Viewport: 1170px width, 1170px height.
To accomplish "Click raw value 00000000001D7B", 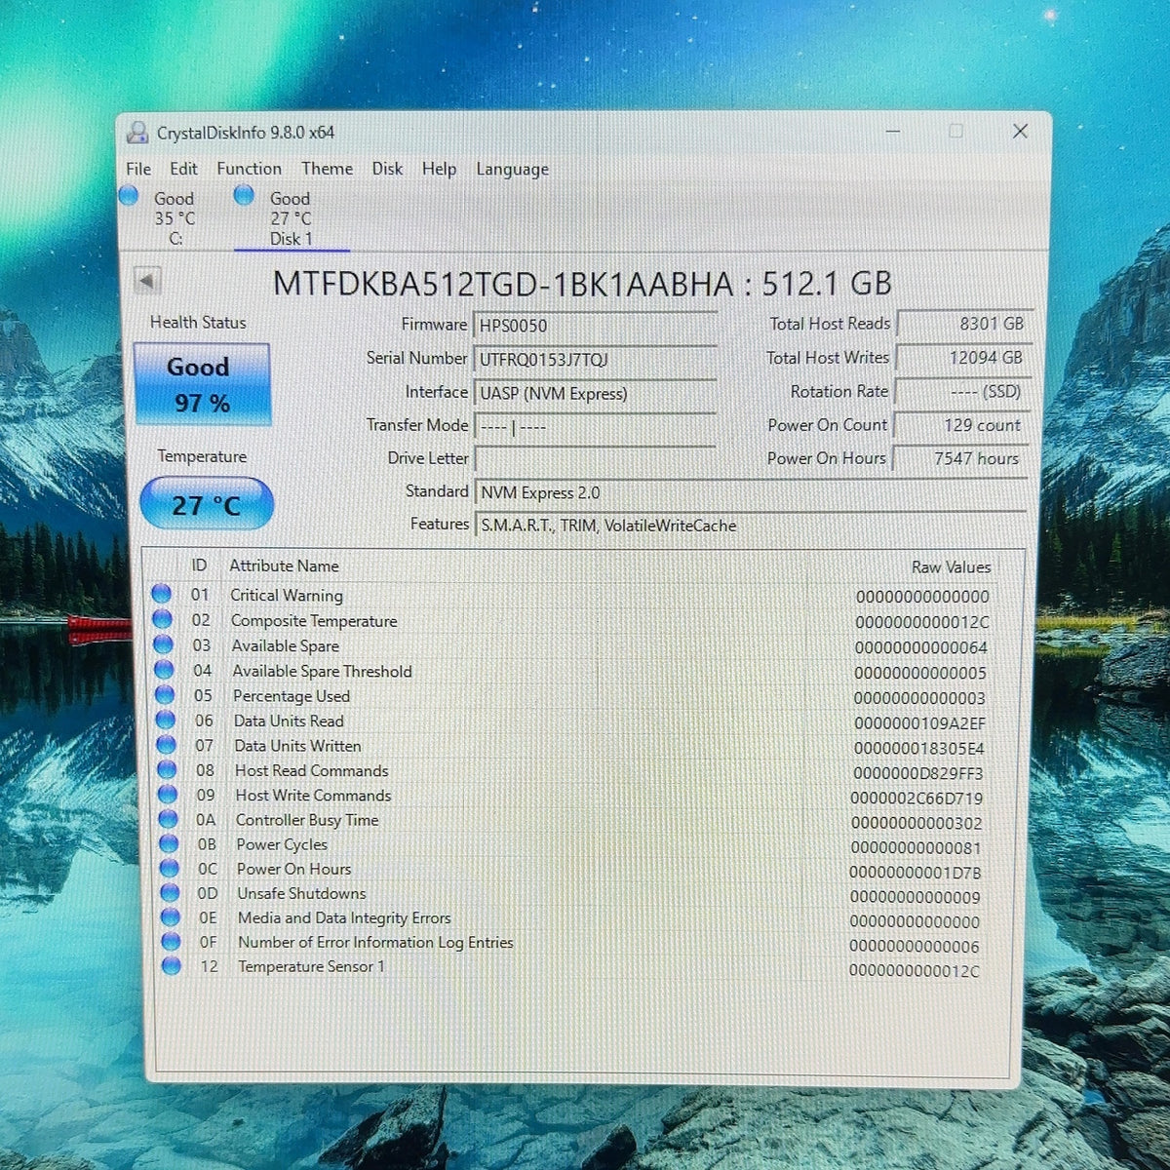I will 915,873.
